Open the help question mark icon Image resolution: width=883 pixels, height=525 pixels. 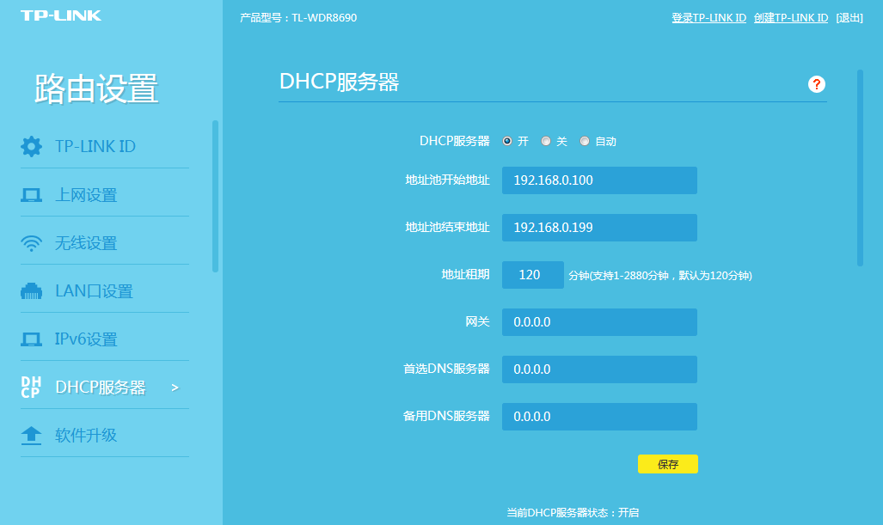(x=815, y=84)
